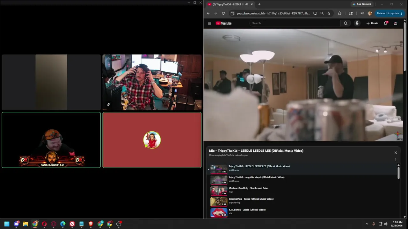
Task: Go to the YouTube home logo
Action: pos(223,23)
